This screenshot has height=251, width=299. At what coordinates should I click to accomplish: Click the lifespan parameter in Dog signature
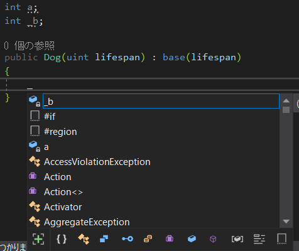click(x=117, y=57)
